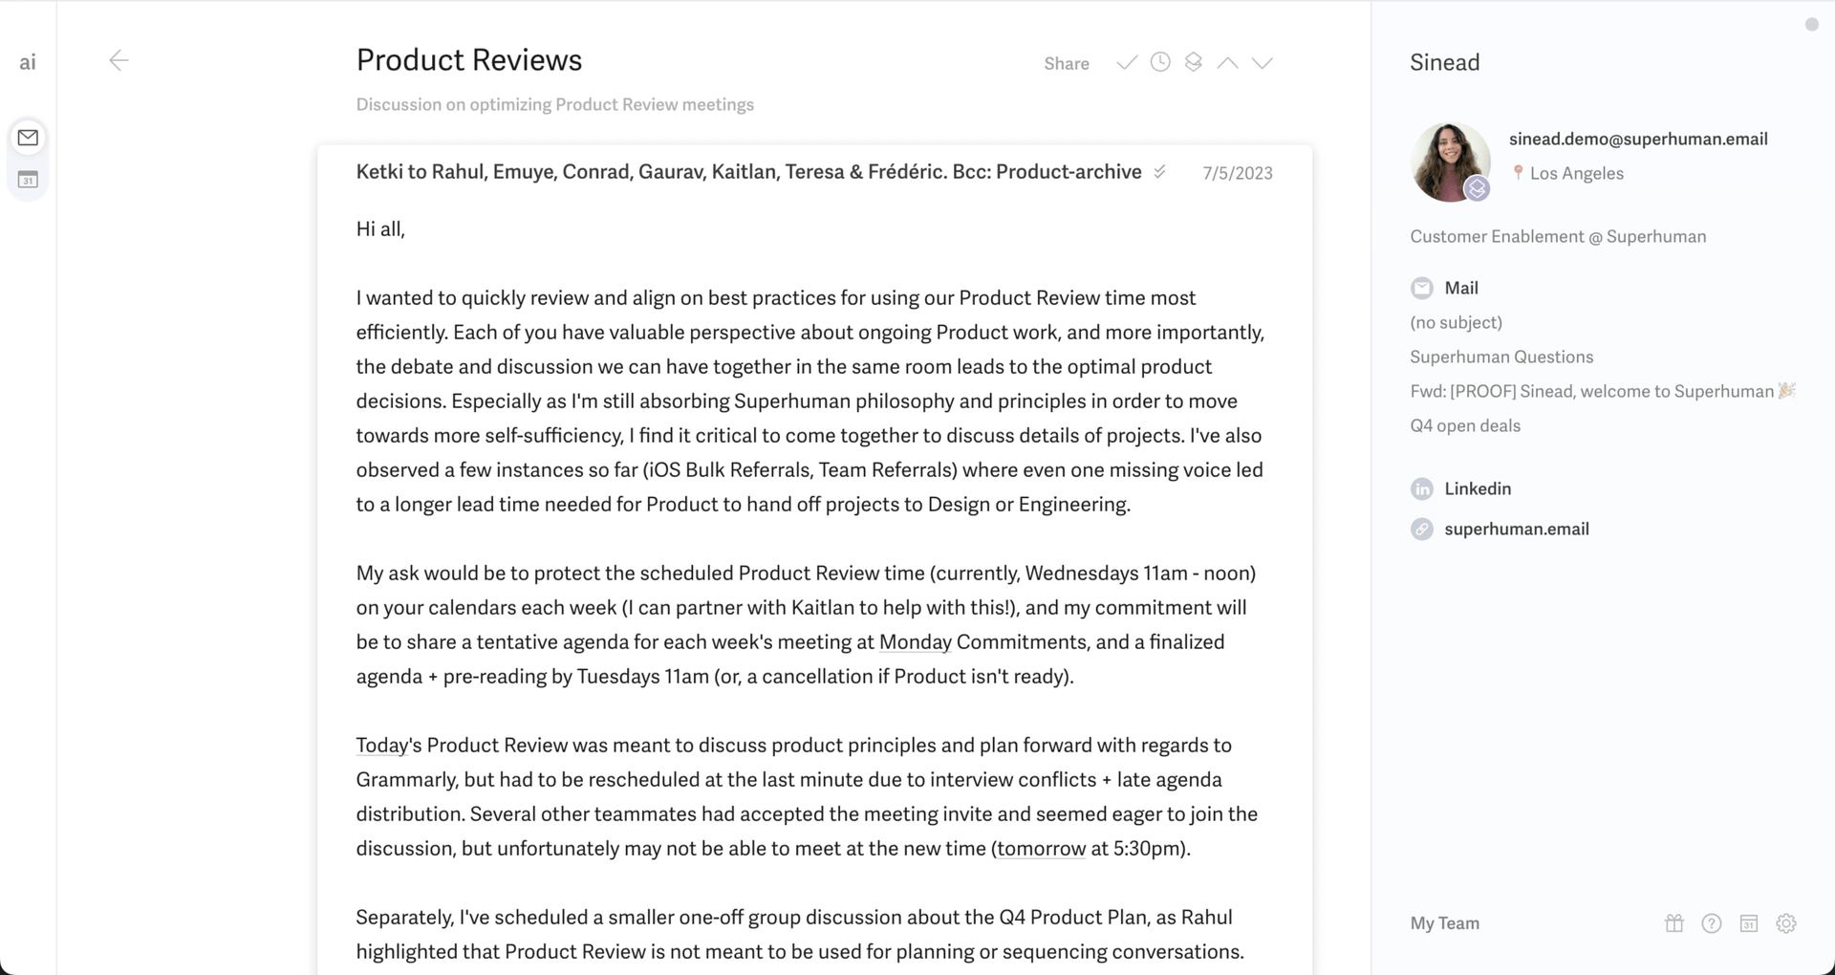The image size is (1835, 975).
Task: Click the Share button
Action: click(x=1066, y=63)
